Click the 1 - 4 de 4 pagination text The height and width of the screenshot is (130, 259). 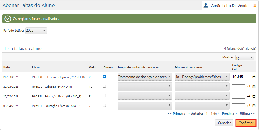[x=213, y=114]
